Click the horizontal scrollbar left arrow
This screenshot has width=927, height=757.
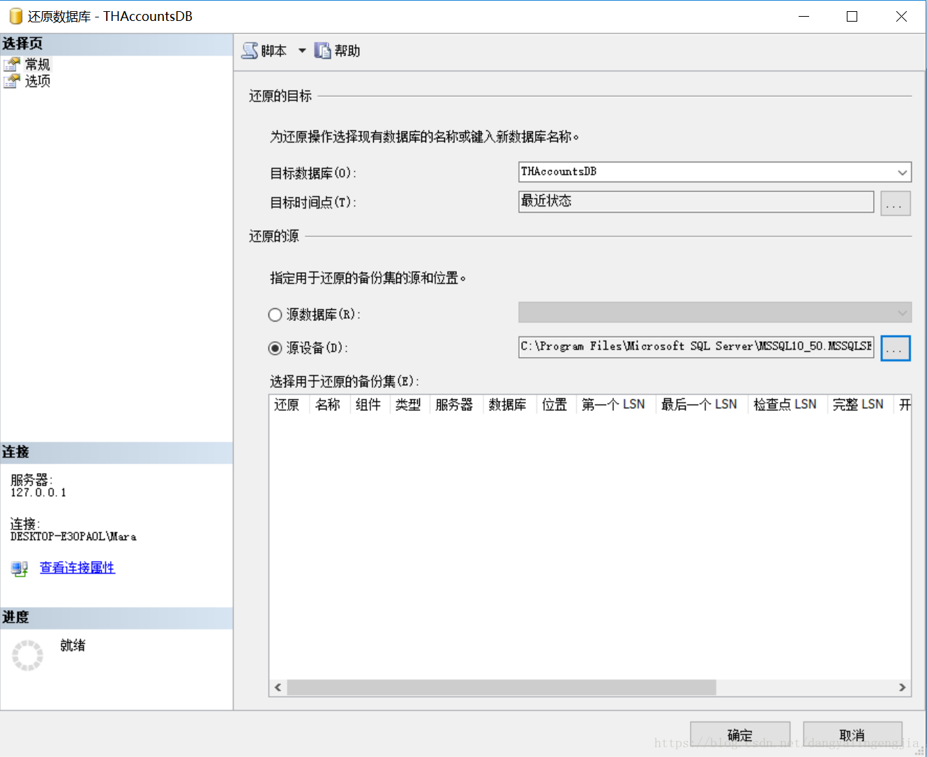click(278, 688)
